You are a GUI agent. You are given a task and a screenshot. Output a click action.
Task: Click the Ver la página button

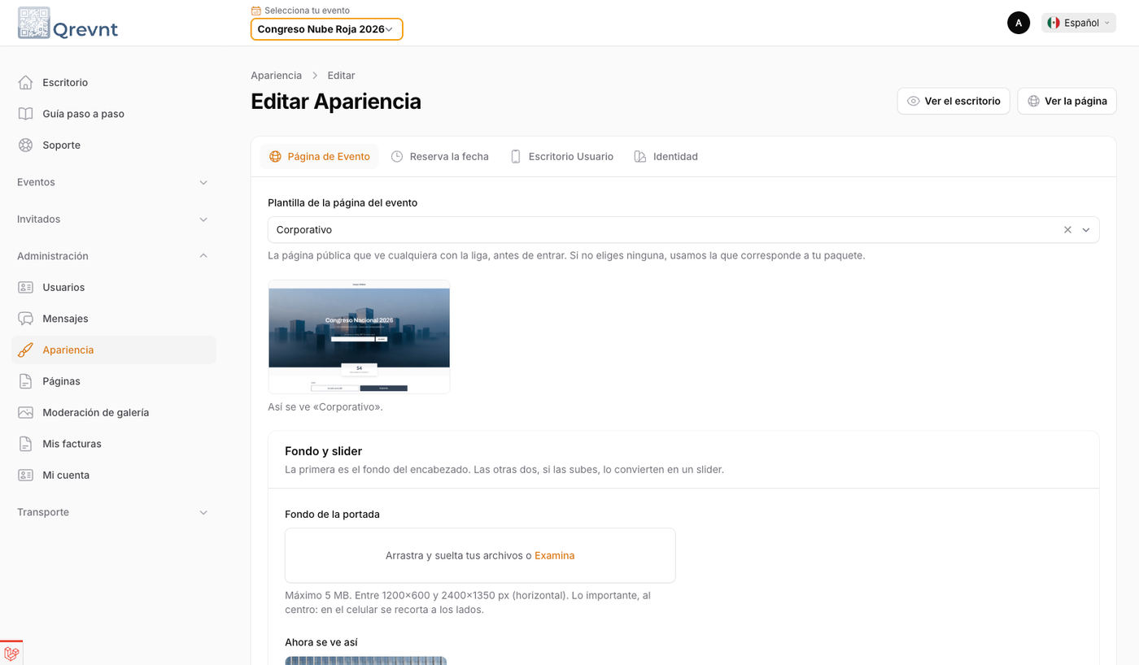[1067, 102]
